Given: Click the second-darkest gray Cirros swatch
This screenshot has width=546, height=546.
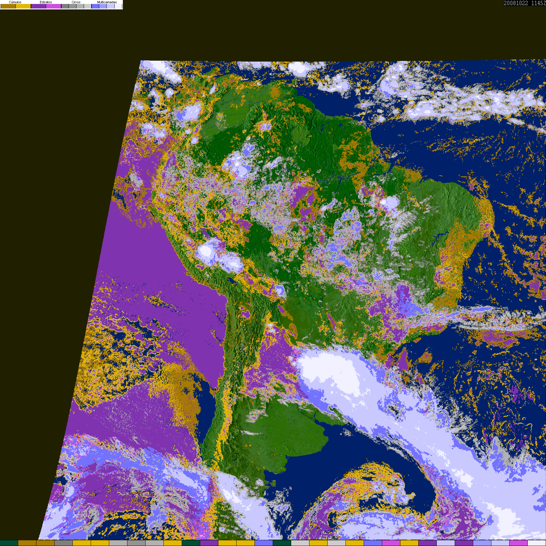Looking at the screenshot, I should click(x=72, y=6).
